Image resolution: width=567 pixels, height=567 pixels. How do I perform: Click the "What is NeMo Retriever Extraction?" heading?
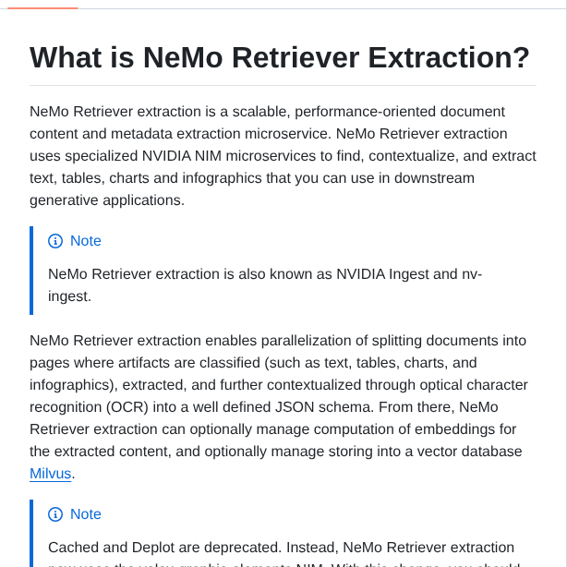click(280, 57)
